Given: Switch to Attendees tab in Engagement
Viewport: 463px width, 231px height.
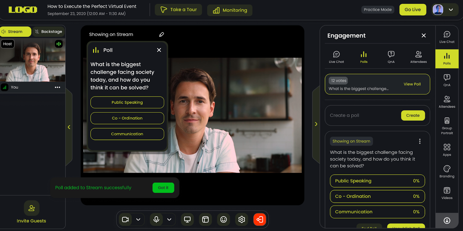Looking at the screenshot, I should [418, 57].
